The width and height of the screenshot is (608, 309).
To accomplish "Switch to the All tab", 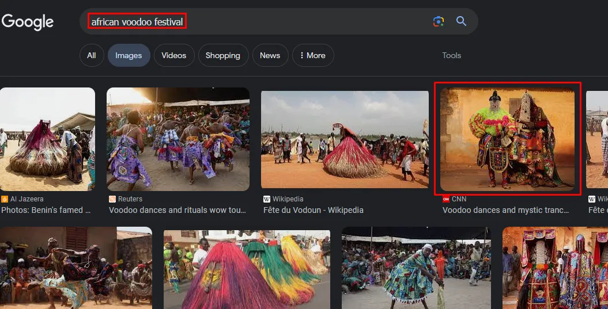I will (x=92, y=55).
